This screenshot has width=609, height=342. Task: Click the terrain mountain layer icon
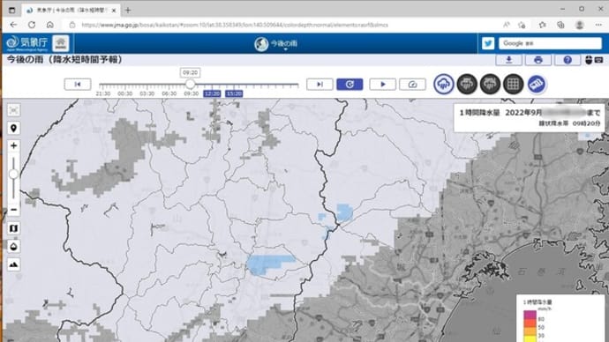coord(13,264)
